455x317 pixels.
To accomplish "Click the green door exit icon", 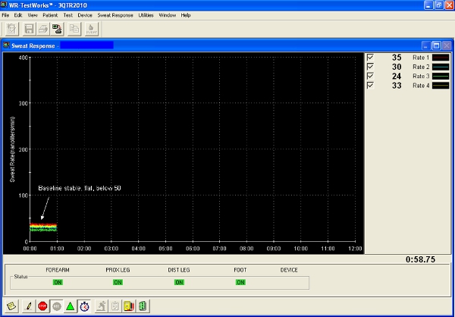I will tap(141, 306).
